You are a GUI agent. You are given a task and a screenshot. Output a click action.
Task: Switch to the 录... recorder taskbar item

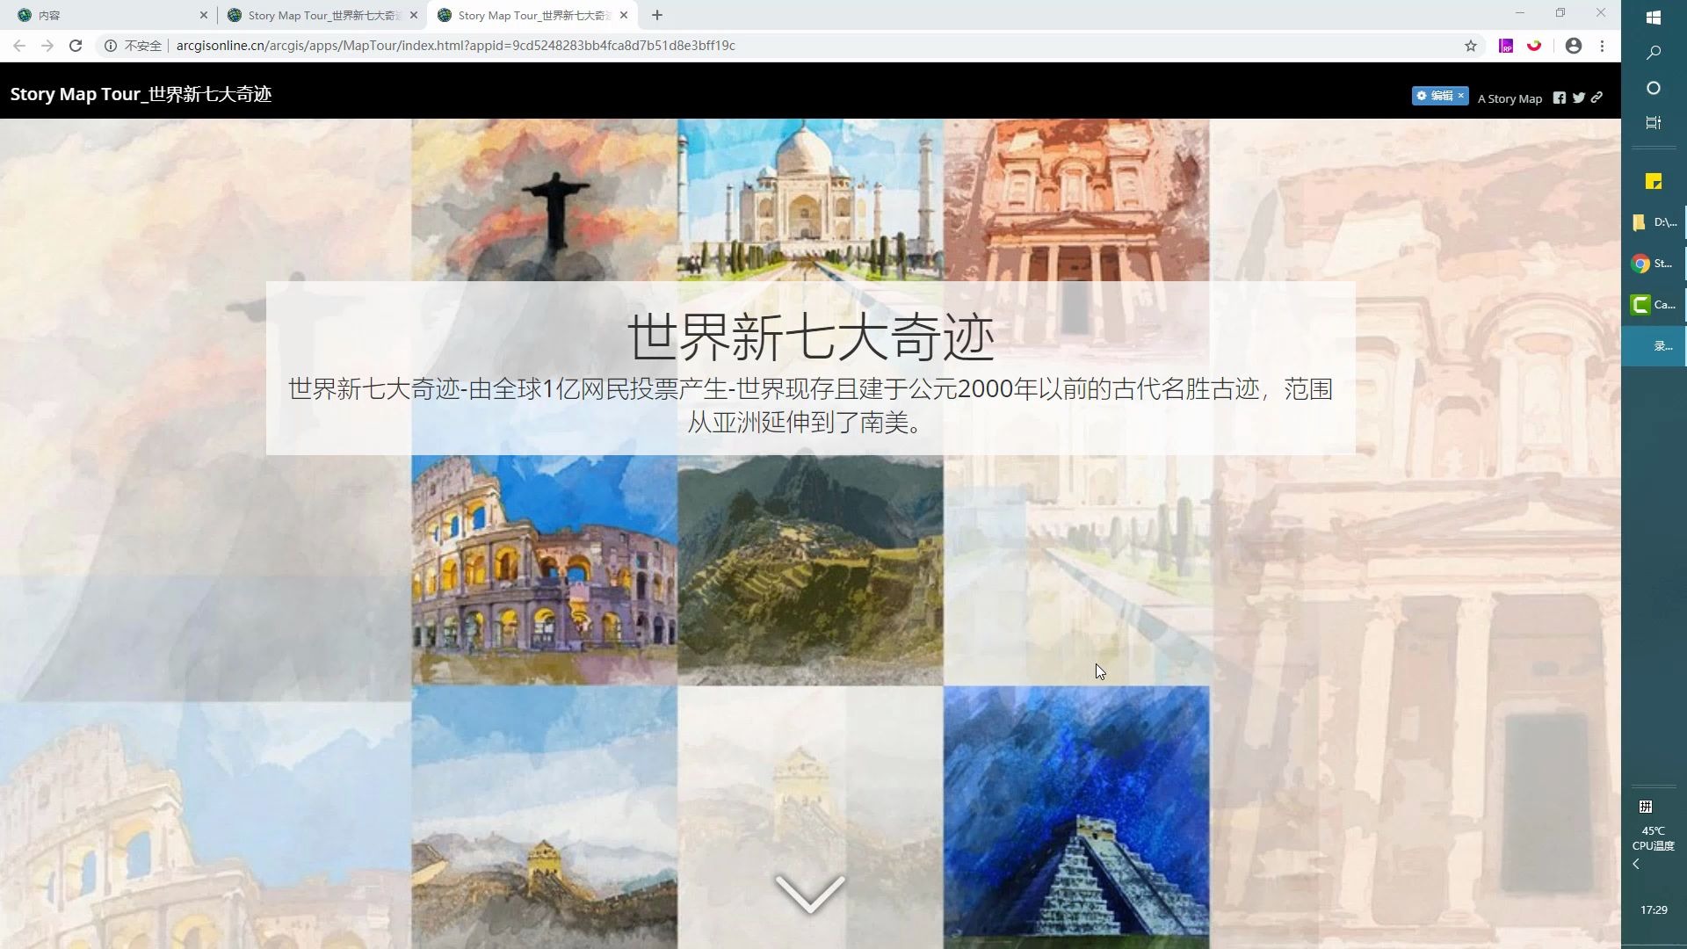click(x=1653, y=346)
